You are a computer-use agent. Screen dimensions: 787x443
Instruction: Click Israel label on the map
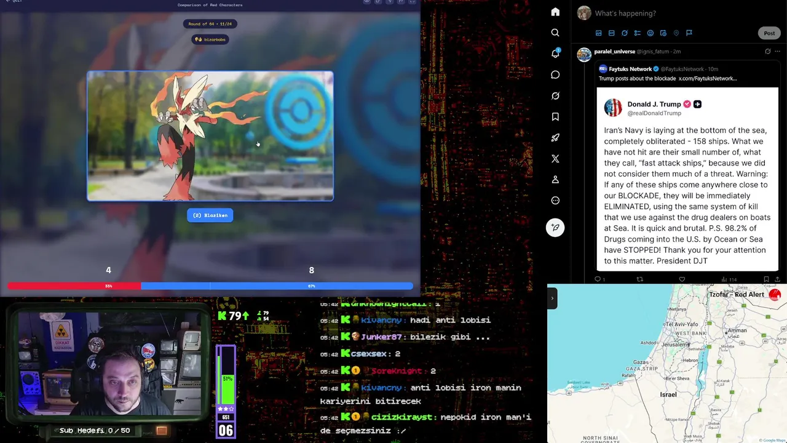click(x=668, y=394)
